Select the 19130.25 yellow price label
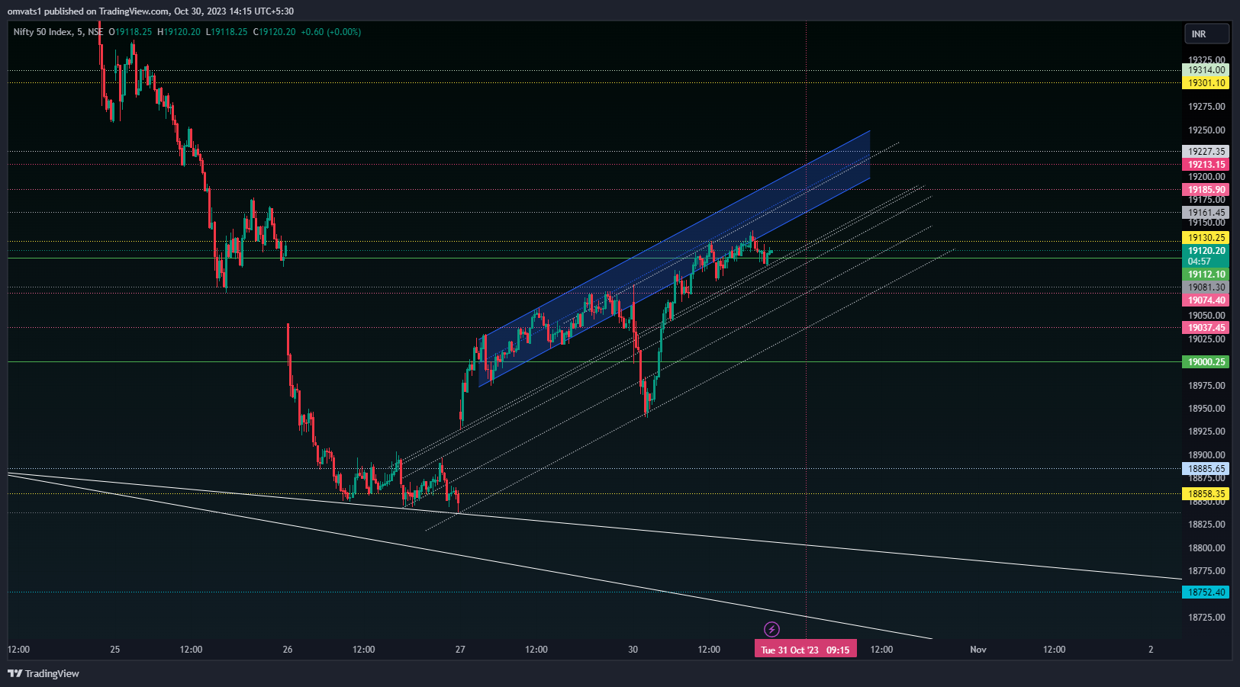Viewport: 1240px width, 687px height. 1206,238
